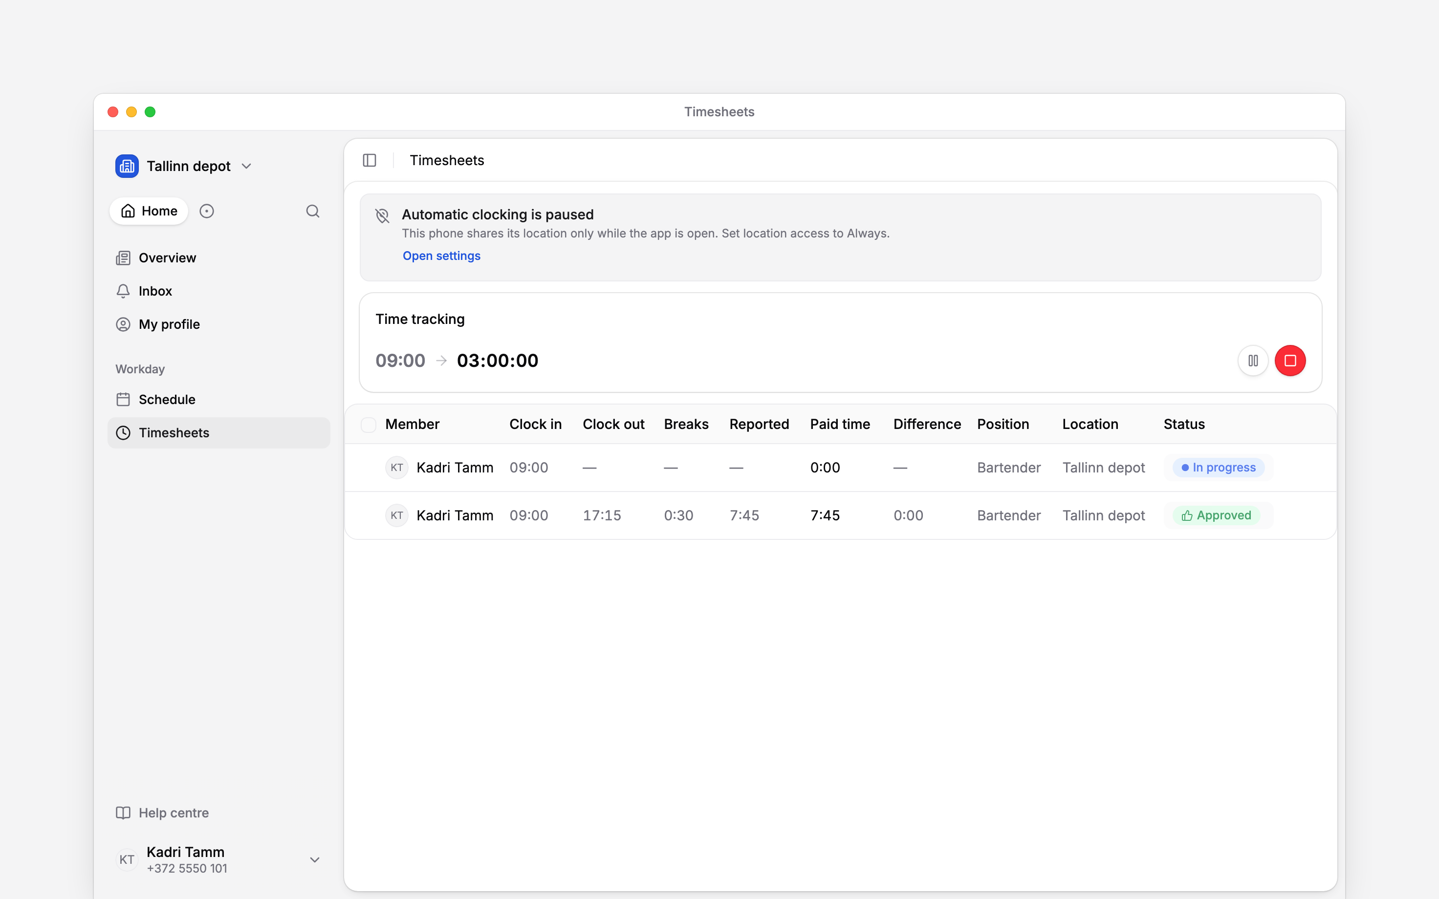The image size is (1439, 899).
Task: Click the In progress status badge
Action: [x=1219, y=468]
